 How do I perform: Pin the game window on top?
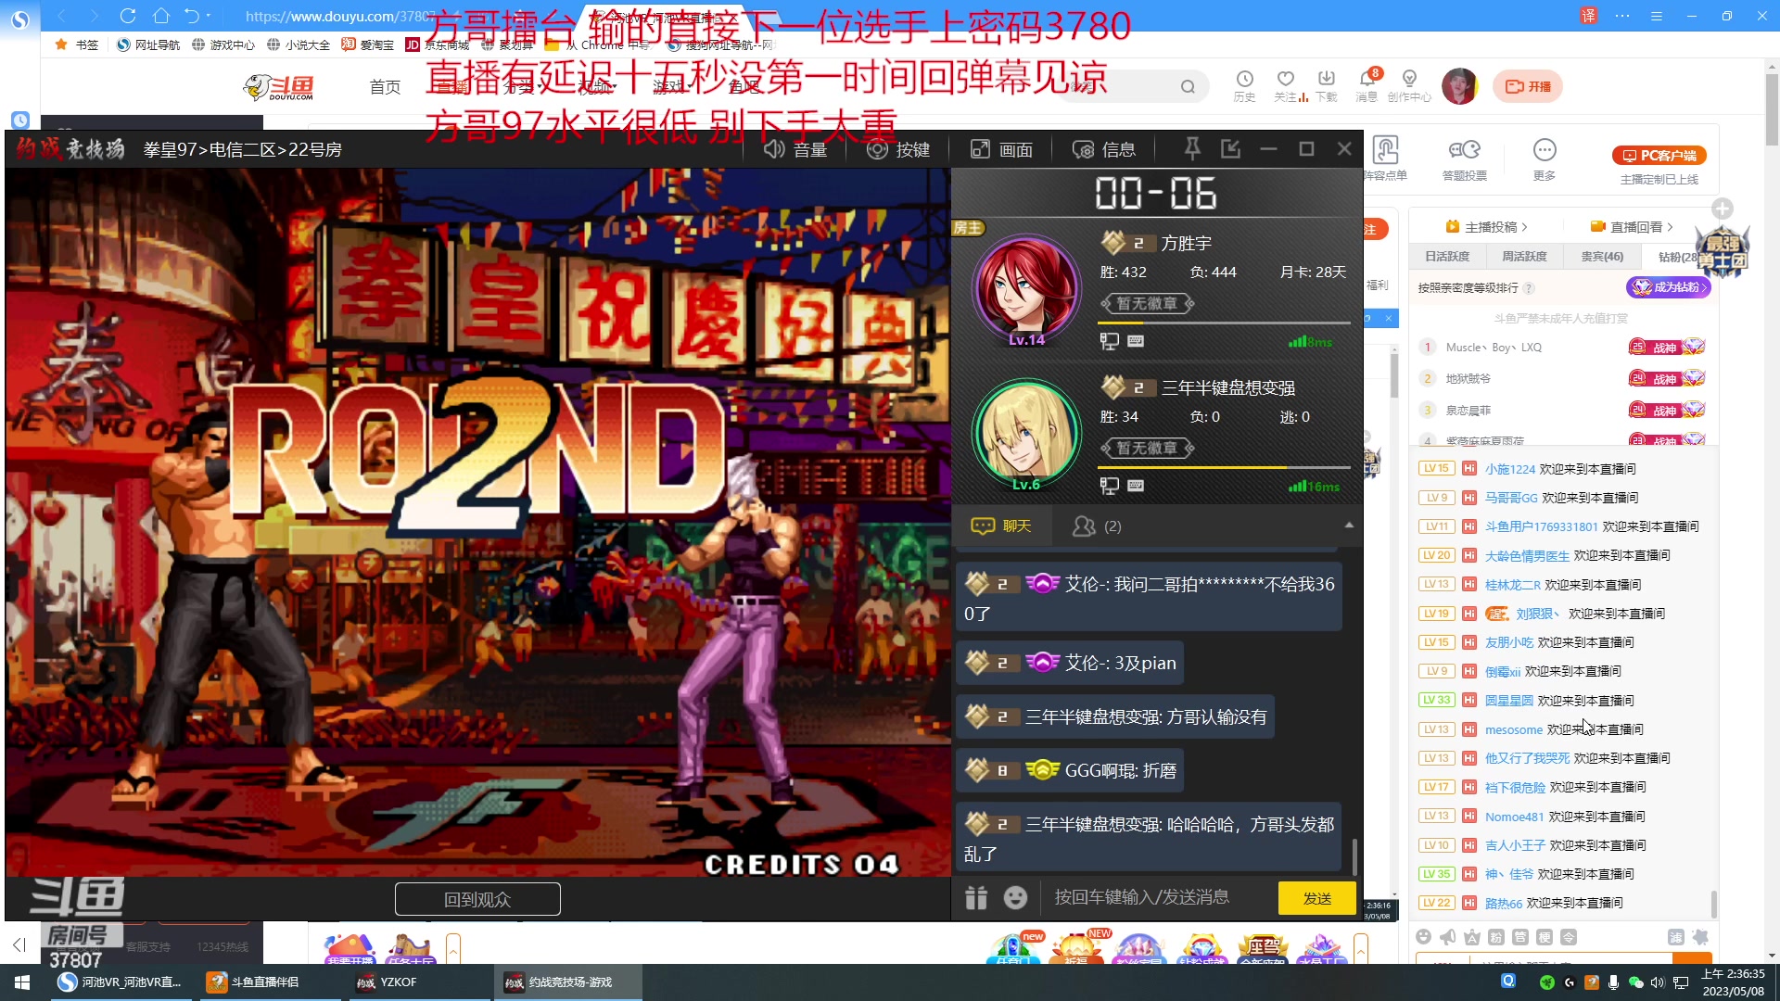tap(1192, 148)
